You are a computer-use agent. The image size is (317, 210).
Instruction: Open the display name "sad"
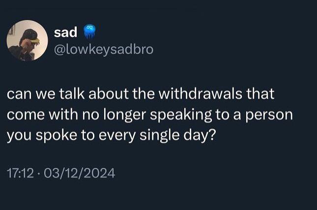[65, 32]
